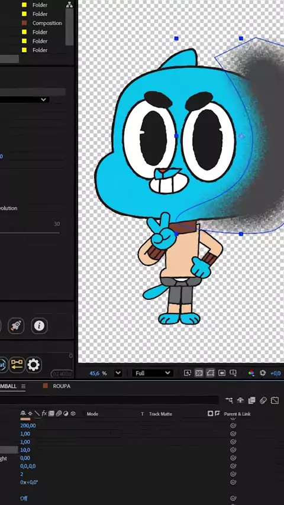Click the 45,6 % magnification value
The width and height of the screenshot is (284, 505).
point(95,373)
